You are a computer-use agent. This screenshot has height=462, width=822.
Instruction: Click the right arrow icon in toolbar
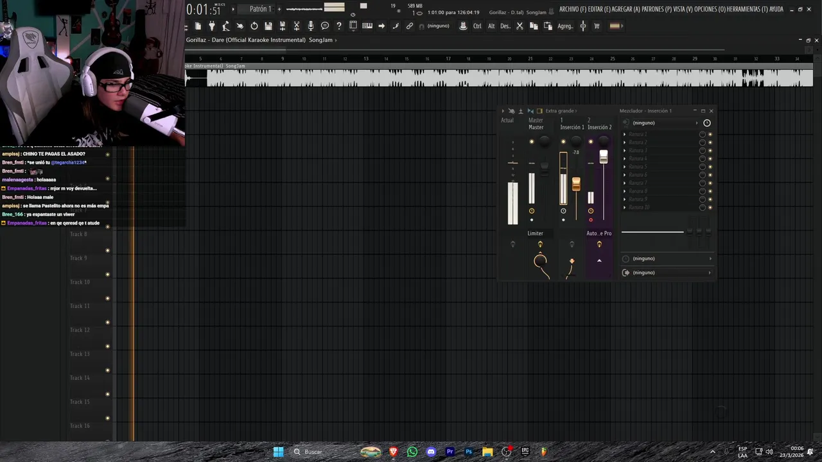point(381,26)
